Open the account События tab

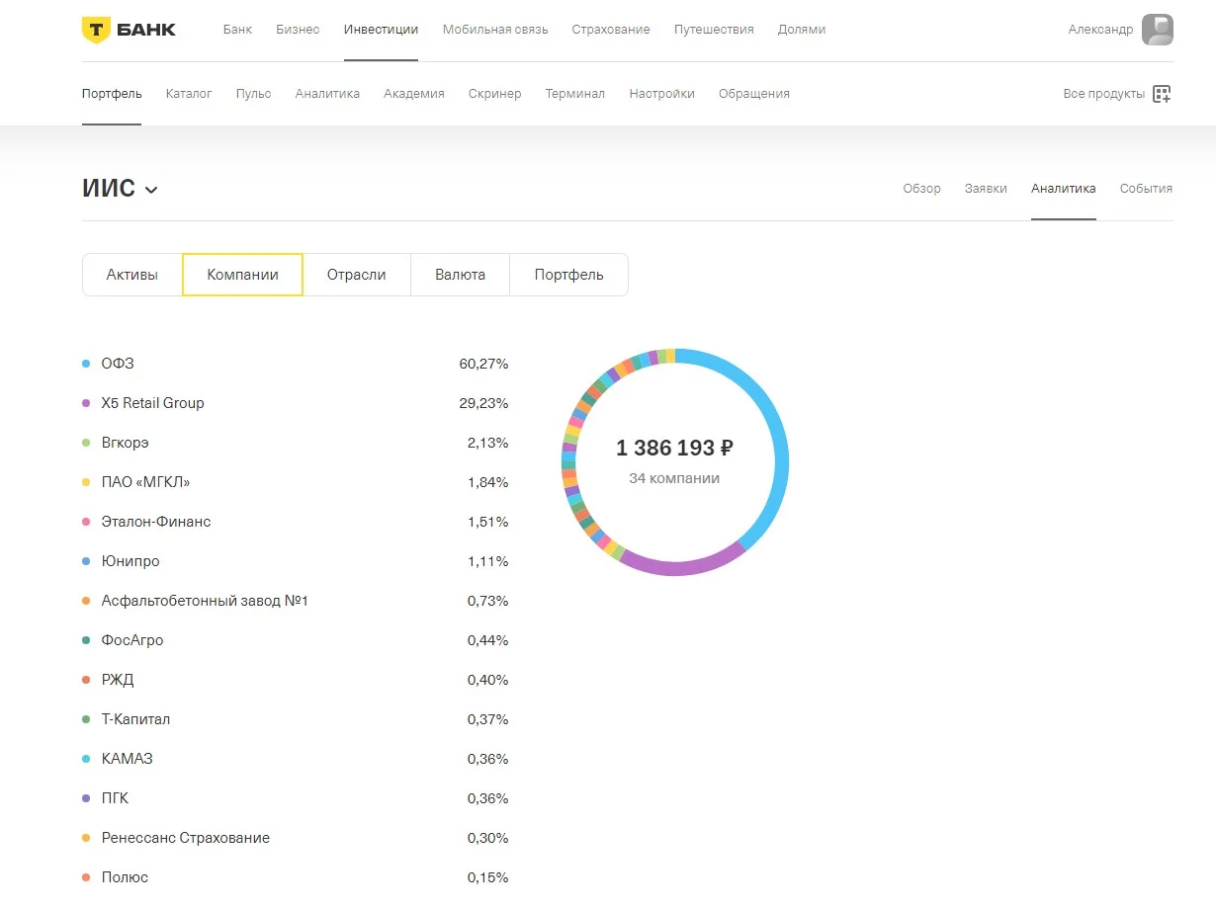coord(1146,189)
